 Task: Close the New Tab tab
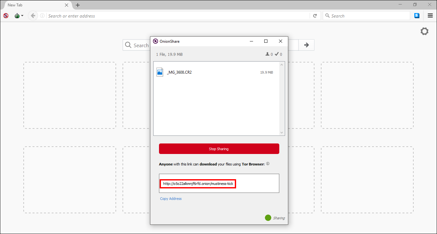tap(67, 5)
